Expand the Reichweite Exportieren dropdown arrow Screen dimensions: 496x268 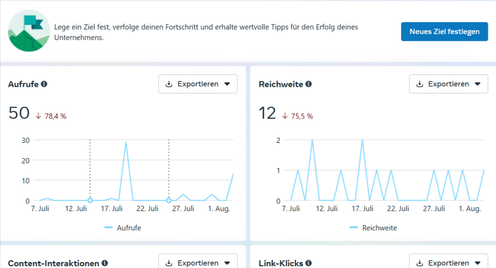(x=477, y=84)
